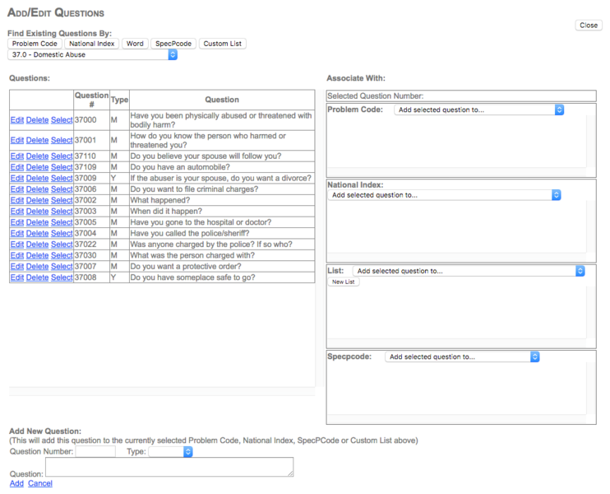Edit question 37007 about protective order
This screenshot has height=494, width=610.
coord(17,267)
